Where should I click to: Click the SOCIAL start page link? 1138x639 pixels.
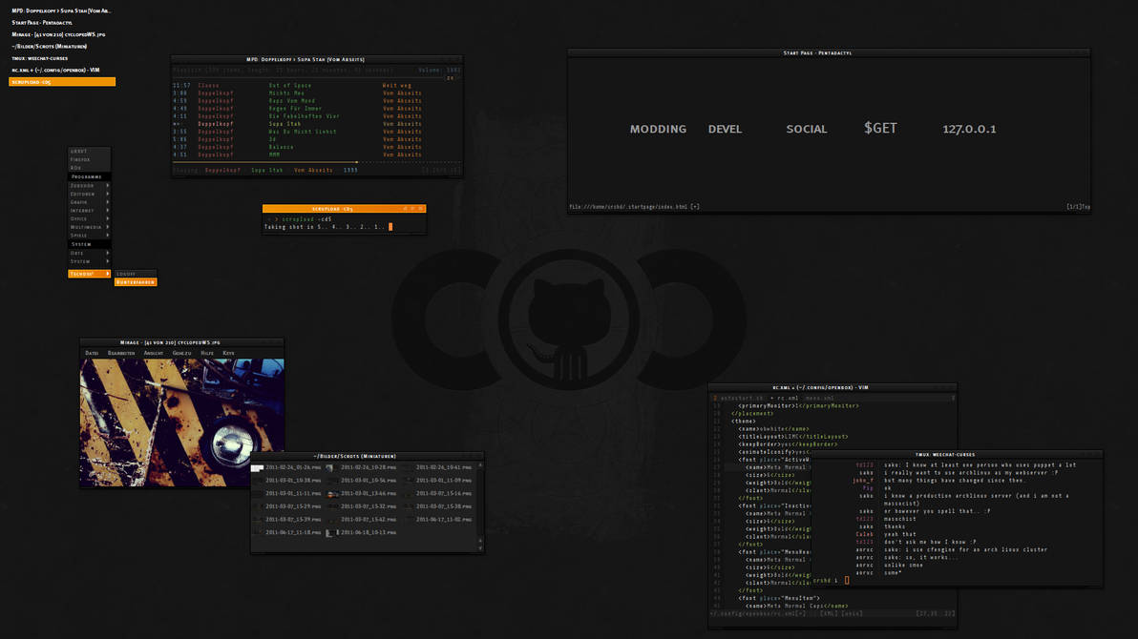[x=807, y=129]
